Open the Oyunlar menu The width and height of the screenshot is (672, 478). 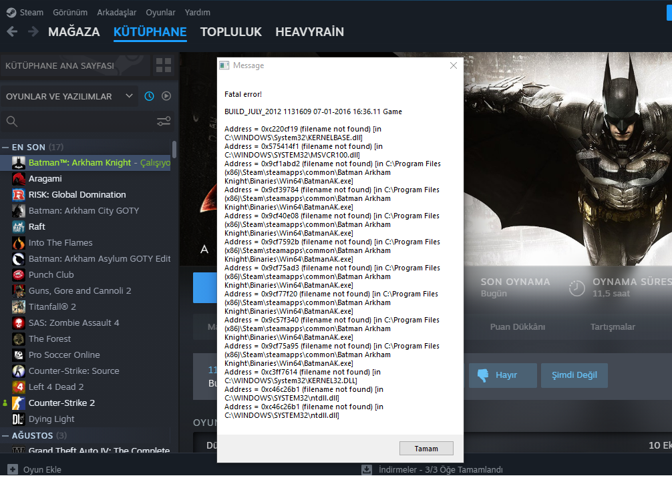[x=160, y=13]
